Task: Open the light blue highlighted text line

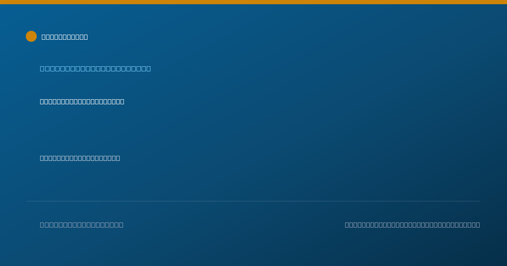Action: click(95, 68)
